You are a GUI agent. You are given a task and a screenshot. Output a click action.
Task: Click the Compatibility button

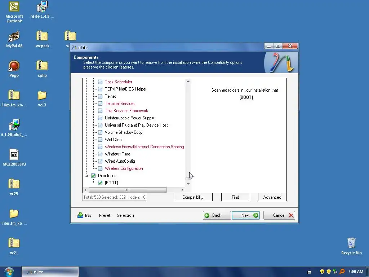(193, 197)
